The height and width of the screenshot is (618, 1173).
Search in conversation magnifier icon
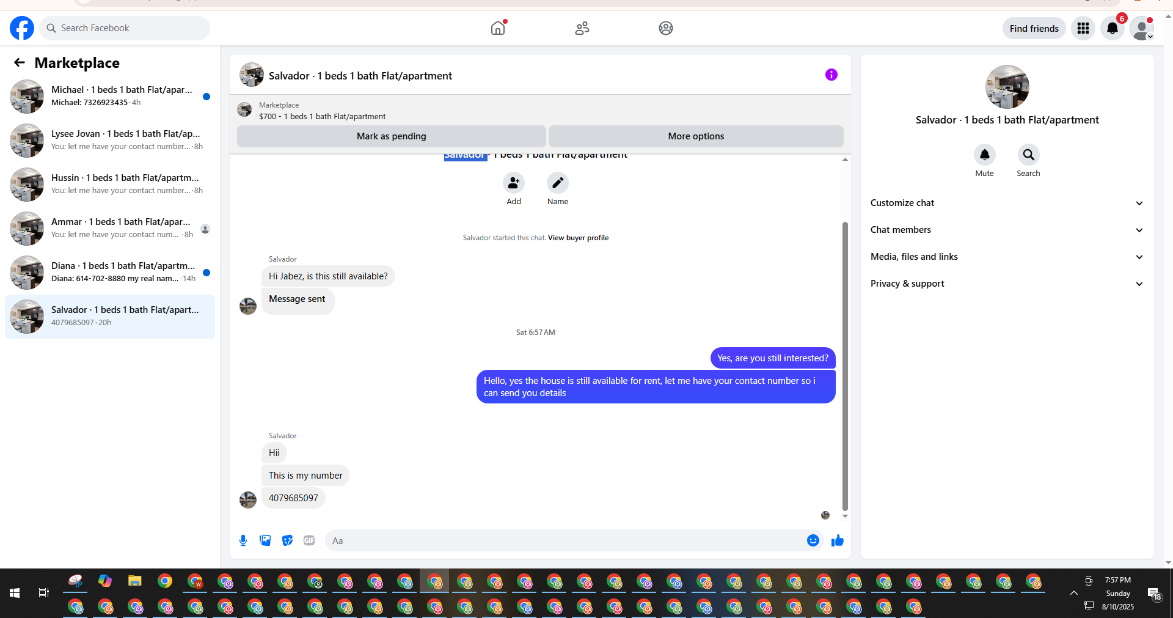coord(1029,155)
